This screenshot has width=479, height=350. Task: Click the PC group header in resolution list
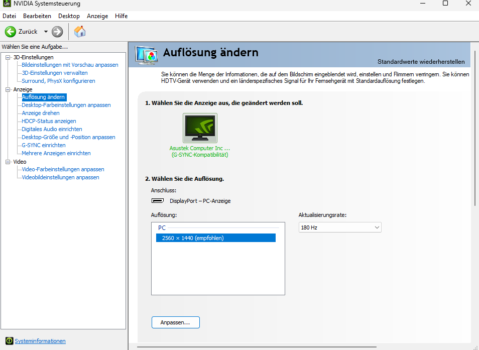pos(162,227)
